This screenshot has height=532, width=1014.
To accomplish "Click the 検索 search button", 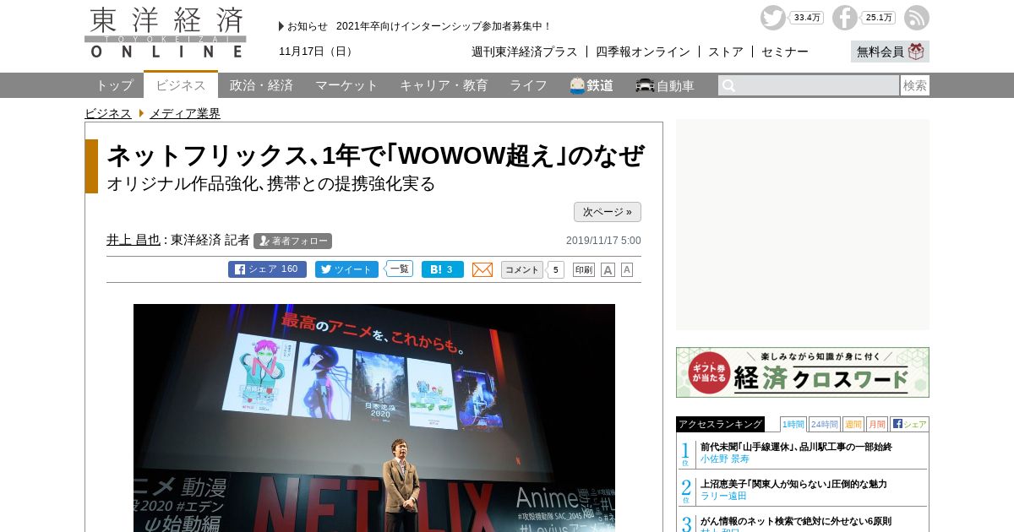I will click(x=915, y=85).
